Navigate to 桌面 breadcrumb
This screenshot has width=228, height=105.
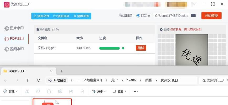pyautogui.click(x=148, y=80)
